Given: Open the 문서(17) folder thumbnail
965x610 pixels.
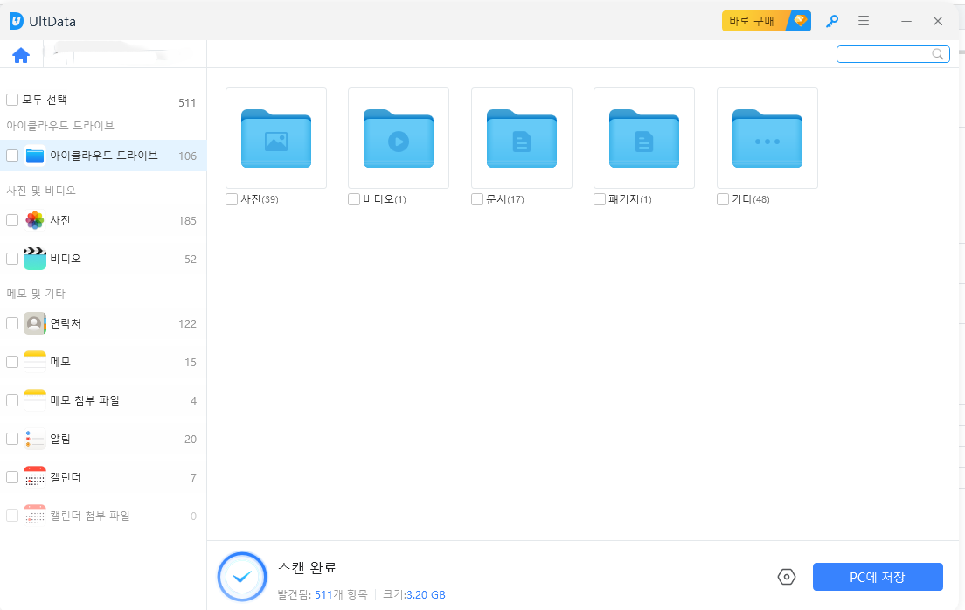Looking at the screenshot, I should pyautogui.click(x=521, y=138).
